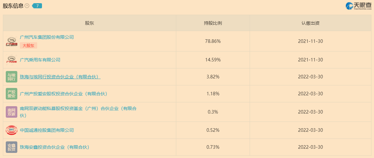Viewport: 374px width, 158px height.
Task: Open 珠海与埃同行投资合伙企业 link
Action: coord(60,77)
